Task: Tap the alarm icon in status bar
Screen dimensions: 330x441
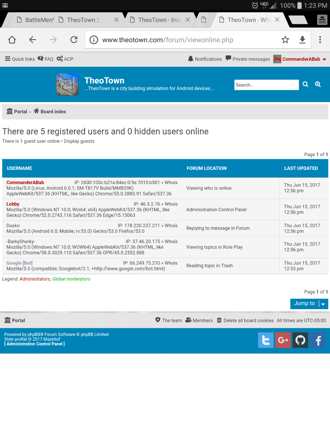Action: [x=255, y=5]
